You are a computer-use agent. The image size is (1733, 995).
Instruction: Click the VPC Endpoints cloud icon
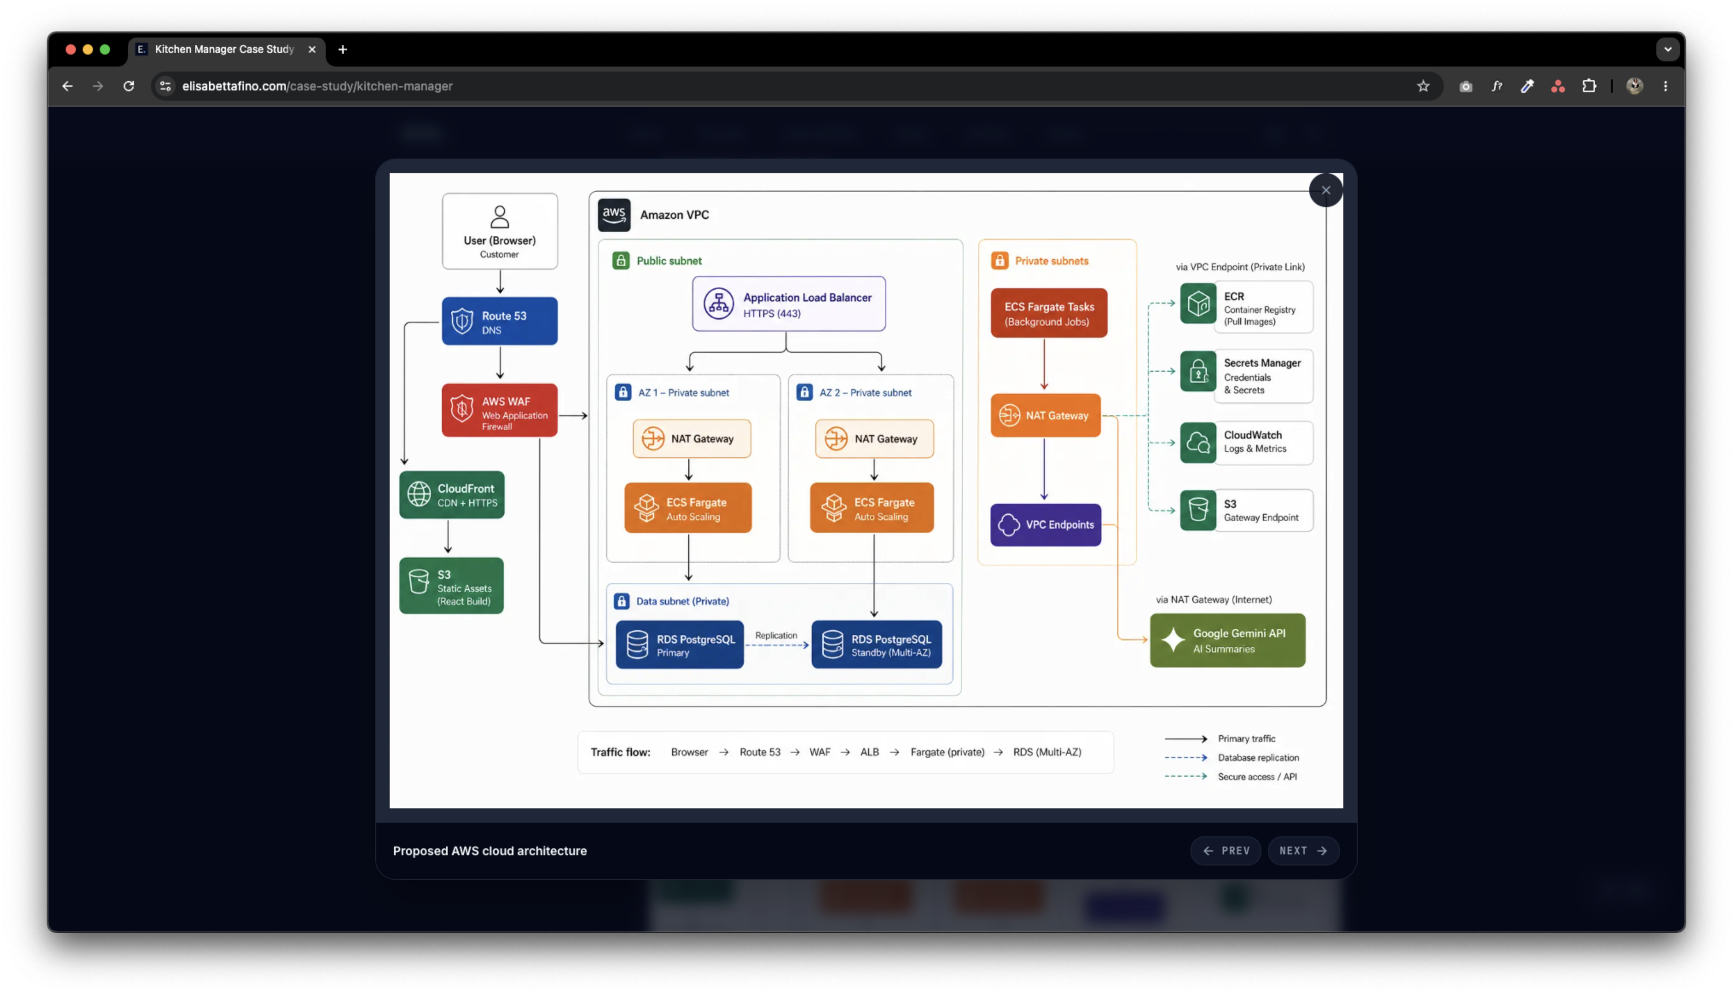[1008, 525]
